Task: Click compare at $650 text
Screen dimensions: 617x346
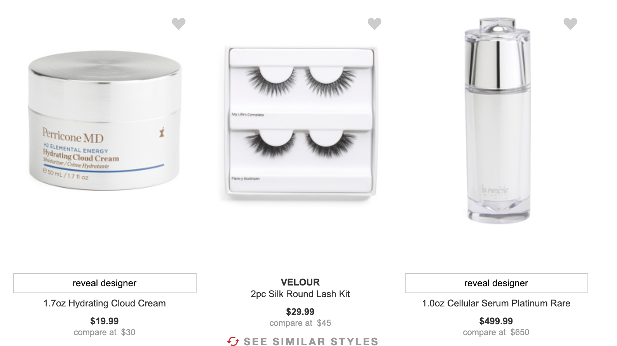Action: click(496, 332)
